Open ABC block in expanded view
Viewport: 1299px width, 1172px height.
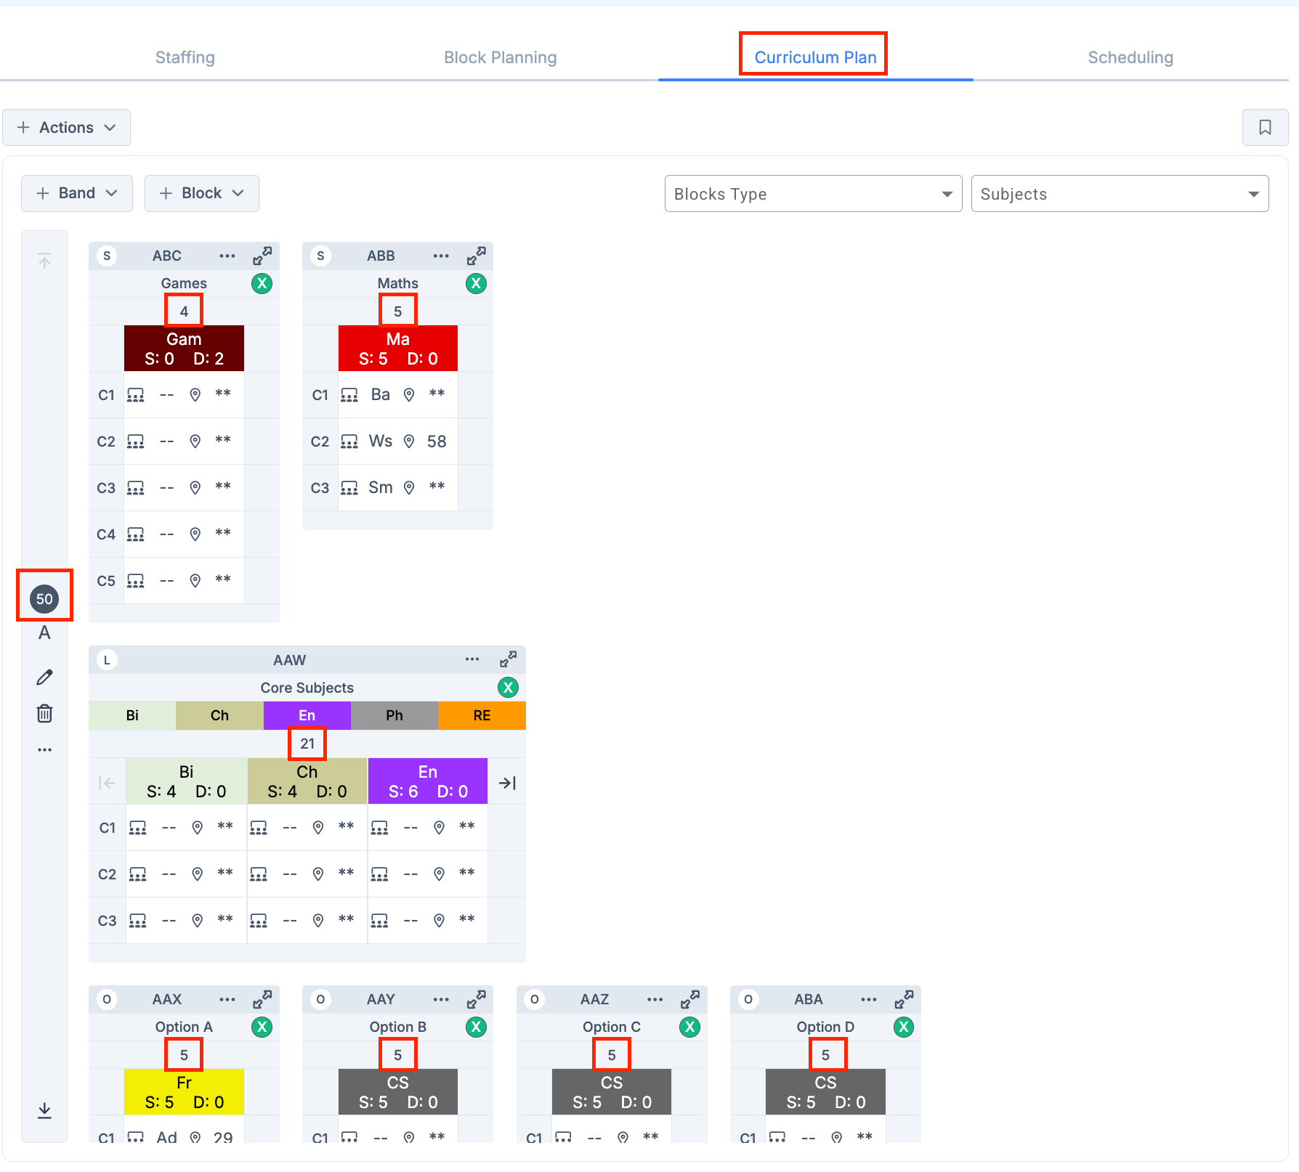coord(263,256)
